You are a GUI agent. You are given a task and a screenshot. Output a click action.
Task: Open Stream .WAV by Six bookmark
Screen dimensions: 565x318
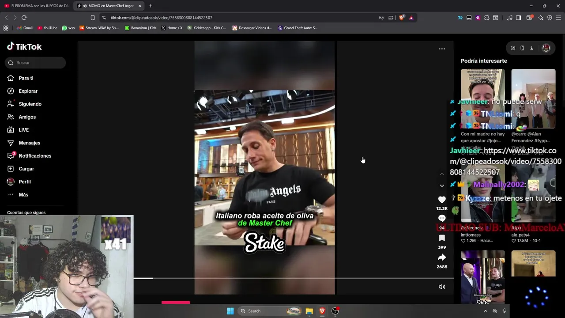click(x=99, y=28)
